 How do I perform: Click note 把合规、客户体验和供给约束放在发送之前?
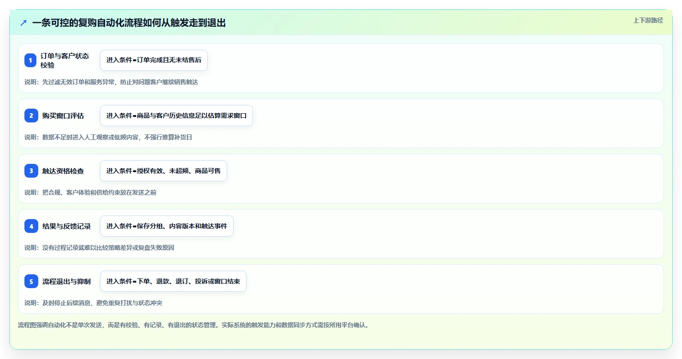(90, 192)
